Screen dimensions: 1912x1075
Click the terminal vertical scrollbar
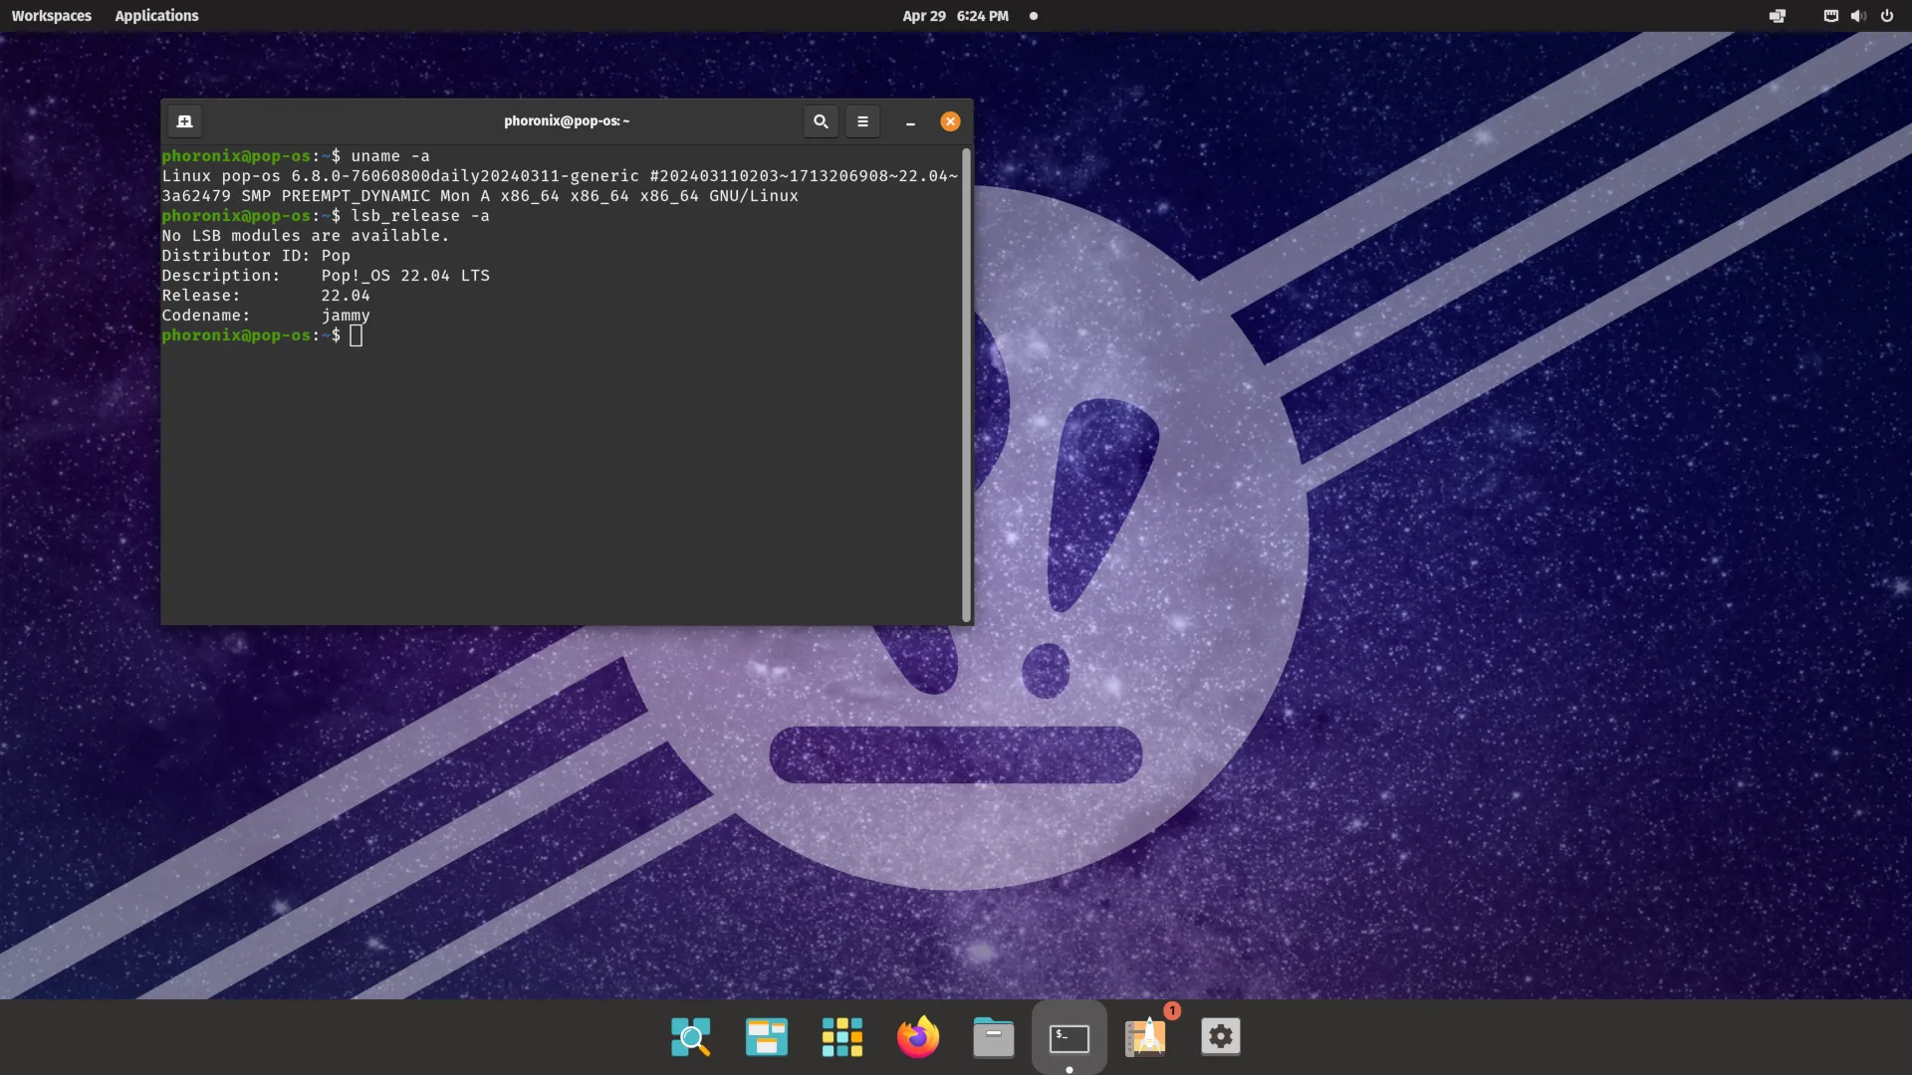[x=966, y=384]
